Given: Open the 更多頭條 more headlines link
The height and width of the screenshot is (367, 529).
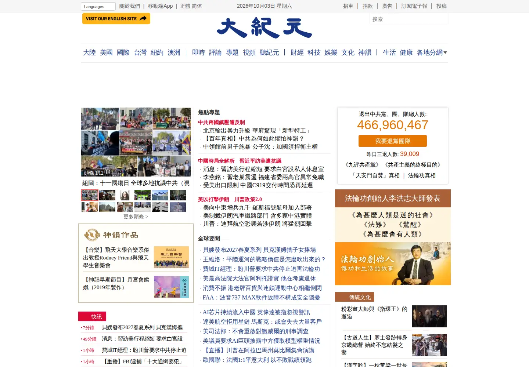Looking at the screenshot, I should [x=136, y=217].
